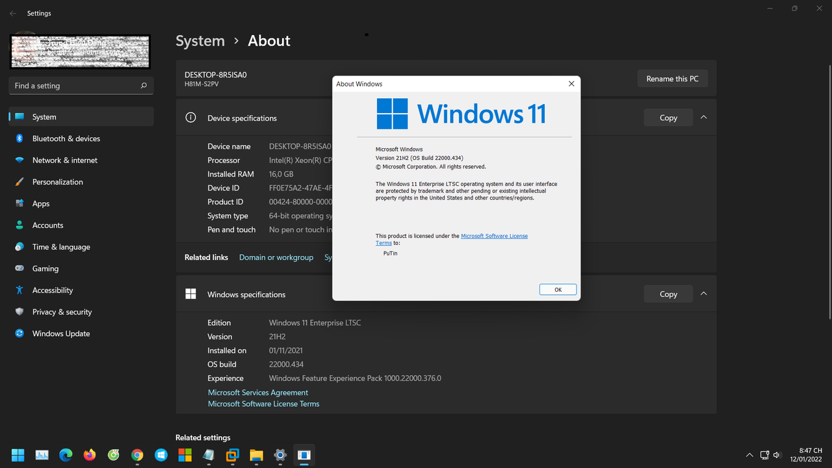Copy the Windows specifications

[x=668, y=294]
